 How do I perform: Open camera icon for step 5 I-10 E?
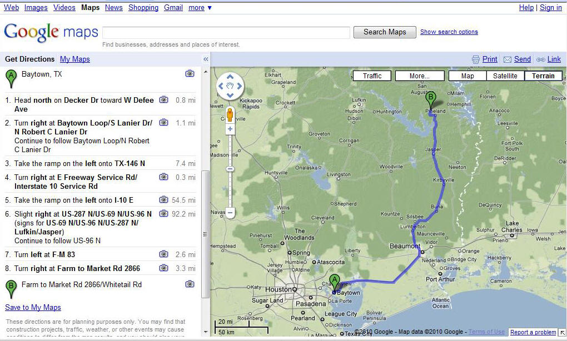(164, 200)
